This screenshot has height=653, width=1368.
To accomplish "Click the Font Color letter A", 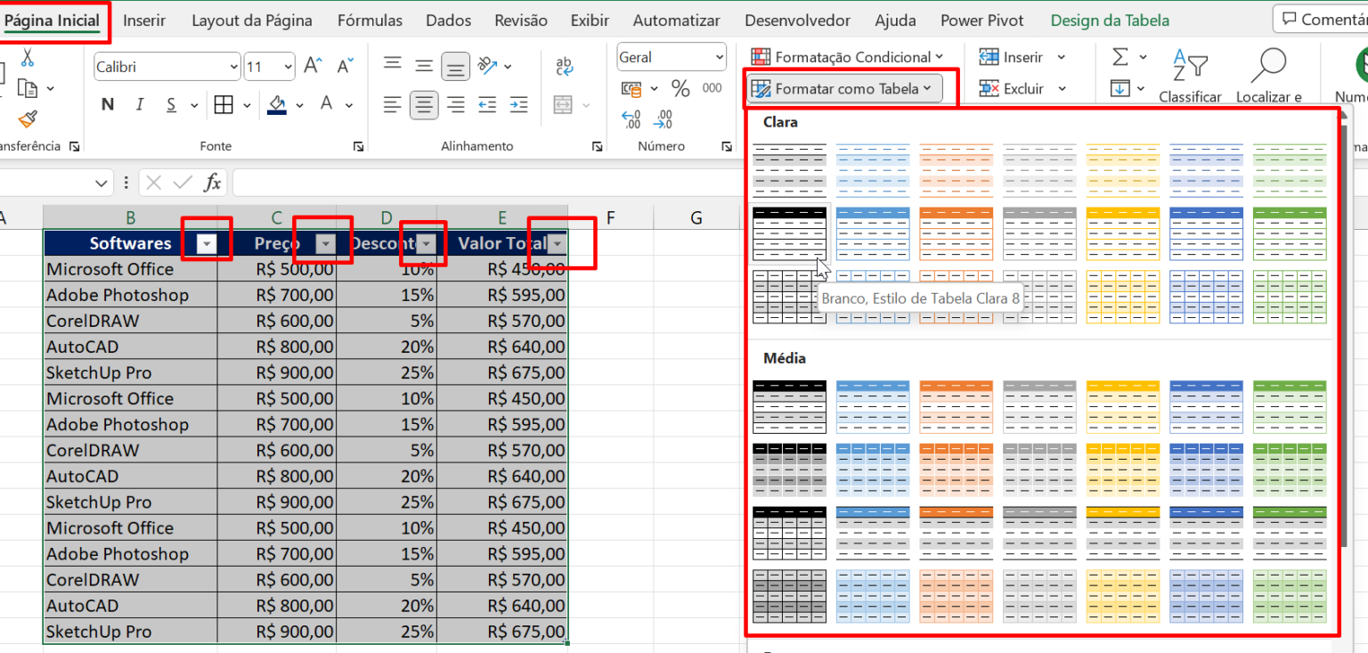I will point(326,104).
